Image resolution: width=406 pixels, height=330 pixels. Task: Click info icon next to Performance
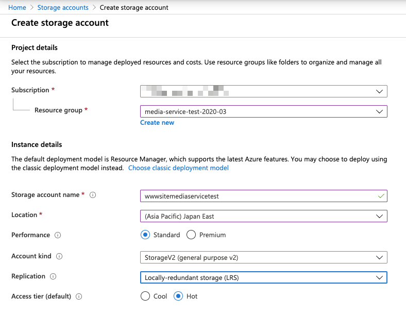point(58,235)
